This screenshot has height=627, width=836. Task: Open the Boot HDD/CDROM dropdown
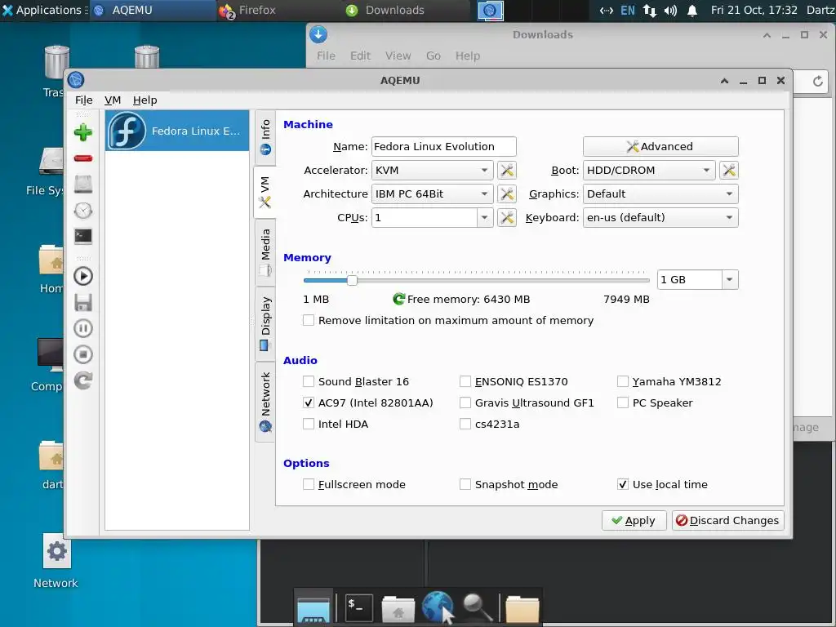(x=649, y=170)
